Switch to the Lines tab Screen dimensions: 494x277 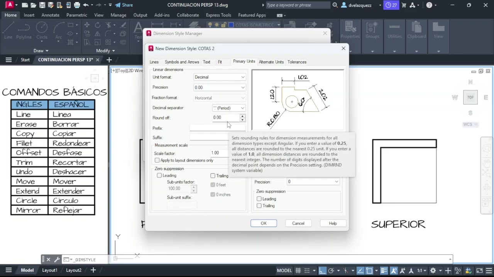[154, 62]
